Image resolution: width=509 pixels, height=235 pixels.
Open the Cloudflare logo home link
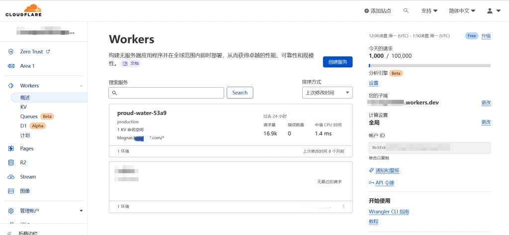(x=23, y=10)
